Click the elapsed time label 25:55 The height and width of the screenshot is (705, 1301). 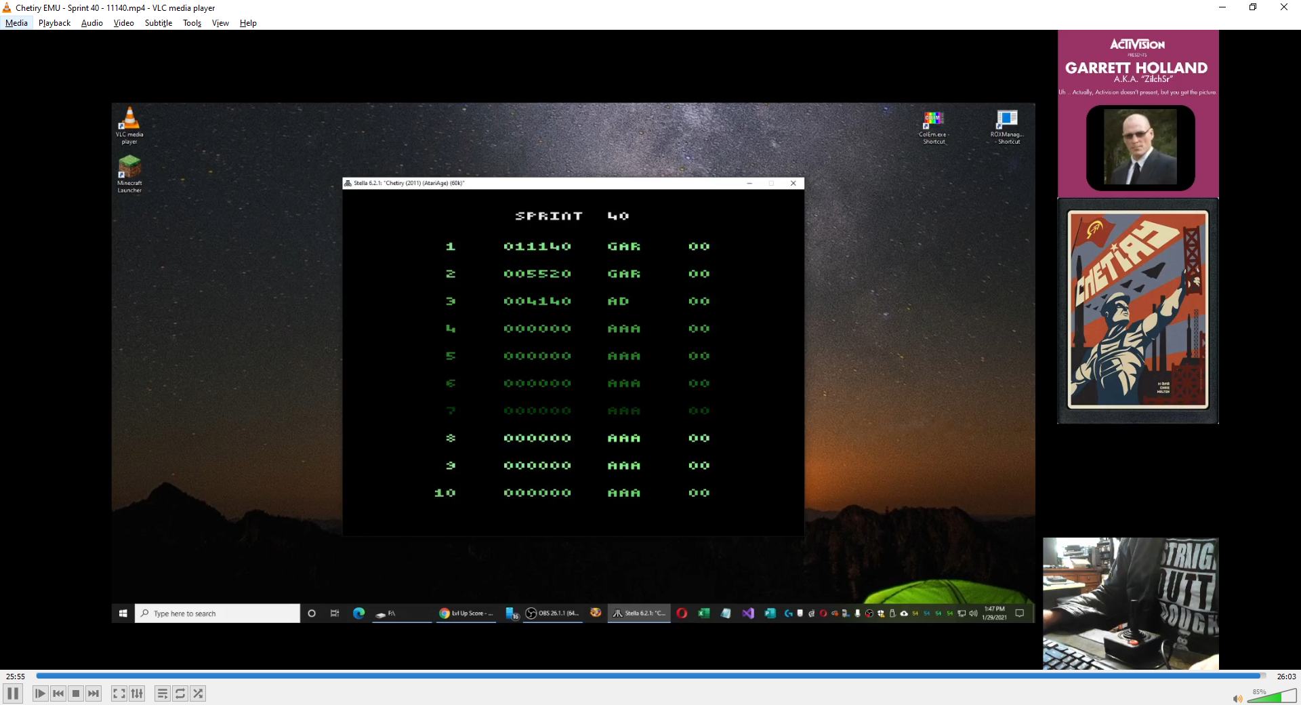[x=16, y=677]
